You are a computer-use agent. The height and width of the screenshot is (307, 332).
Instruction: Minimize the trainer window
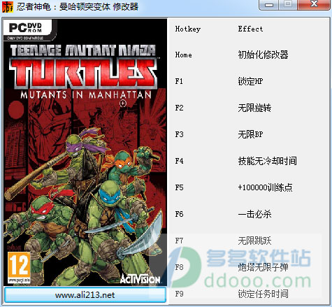(x=269, y=4)
